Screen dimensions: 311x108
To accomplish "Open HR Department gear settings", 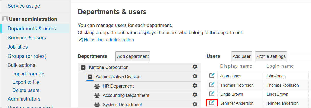I will (x=195, y=86).
